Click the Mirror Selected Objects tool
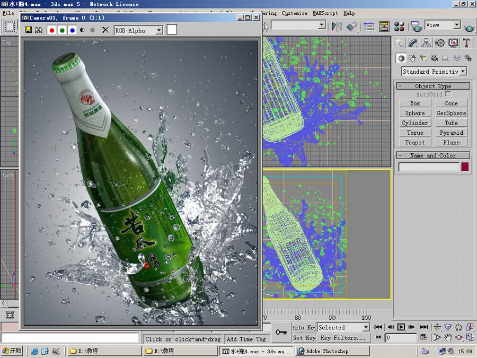 point(337,26)
